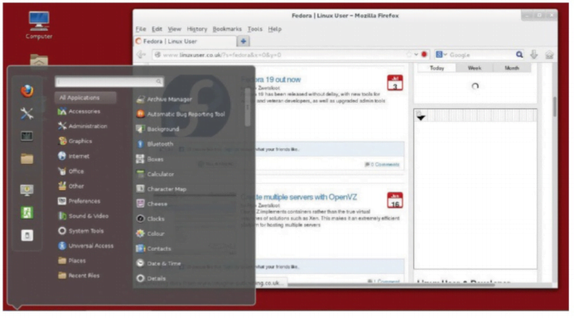Click the applications menu search field

pos(109,81)
